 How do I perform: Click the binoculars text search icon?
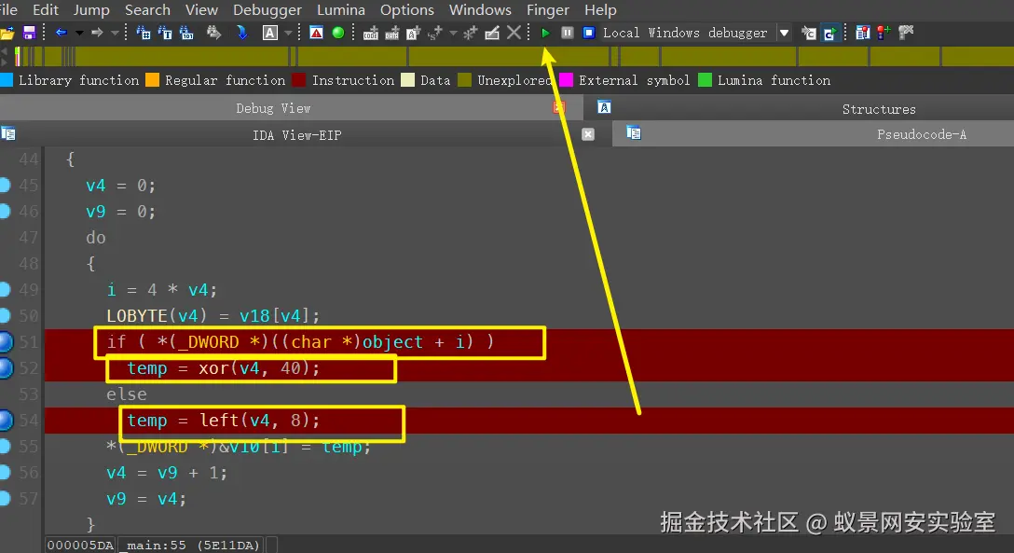pos(165,33)
